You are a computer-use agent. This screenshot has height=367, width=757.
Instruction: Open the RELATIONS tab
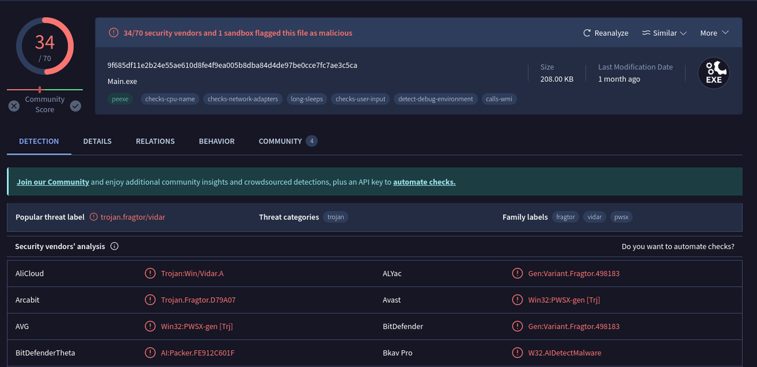tap(155, 141)
